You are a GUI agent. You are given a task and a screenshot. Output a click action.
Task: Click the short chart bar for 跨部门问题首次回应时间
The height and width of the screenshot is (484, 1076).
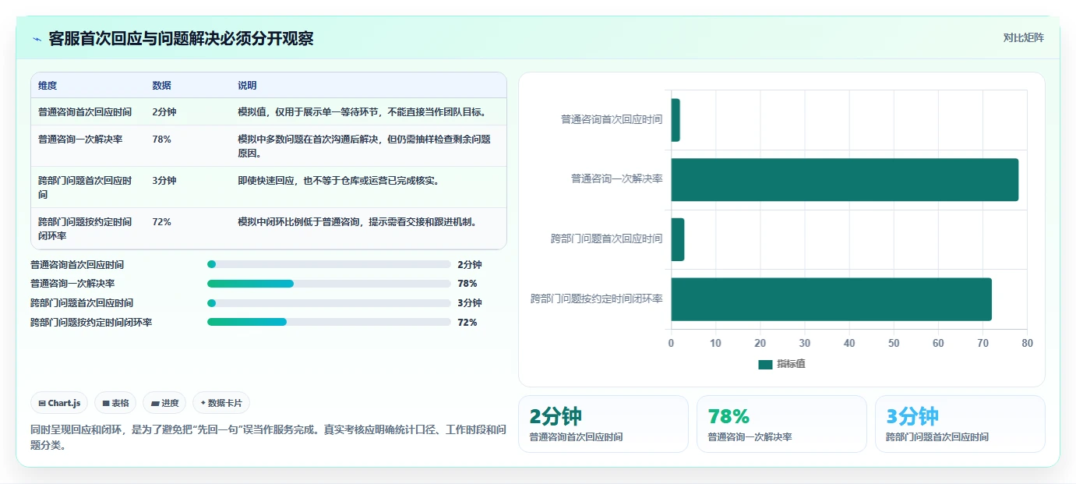678,239
